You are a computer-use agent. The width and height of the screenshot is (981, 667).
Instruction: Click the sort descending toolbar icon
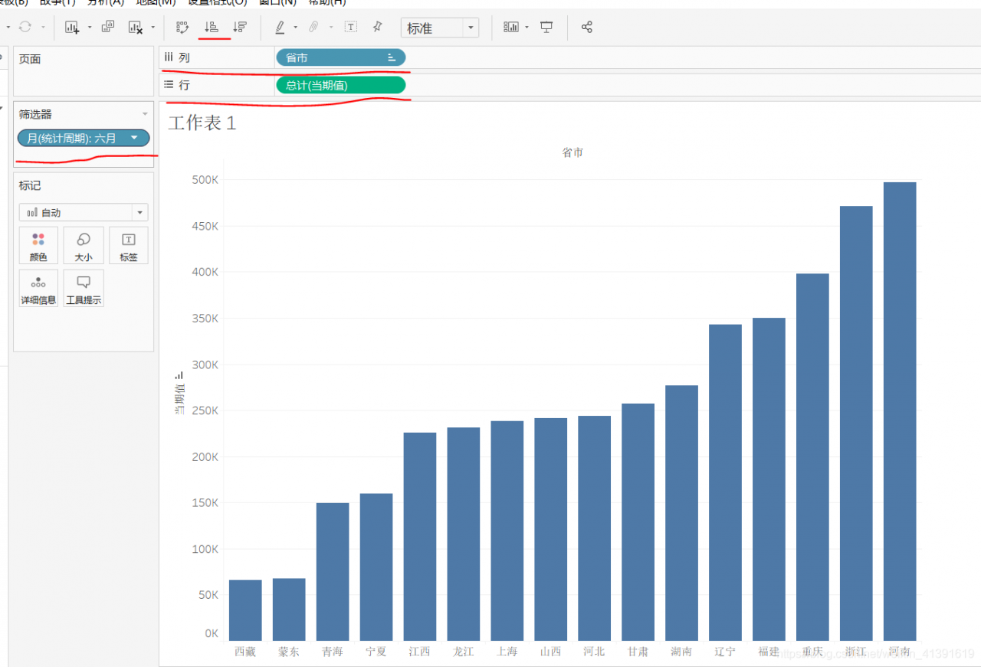pos(240,28)
